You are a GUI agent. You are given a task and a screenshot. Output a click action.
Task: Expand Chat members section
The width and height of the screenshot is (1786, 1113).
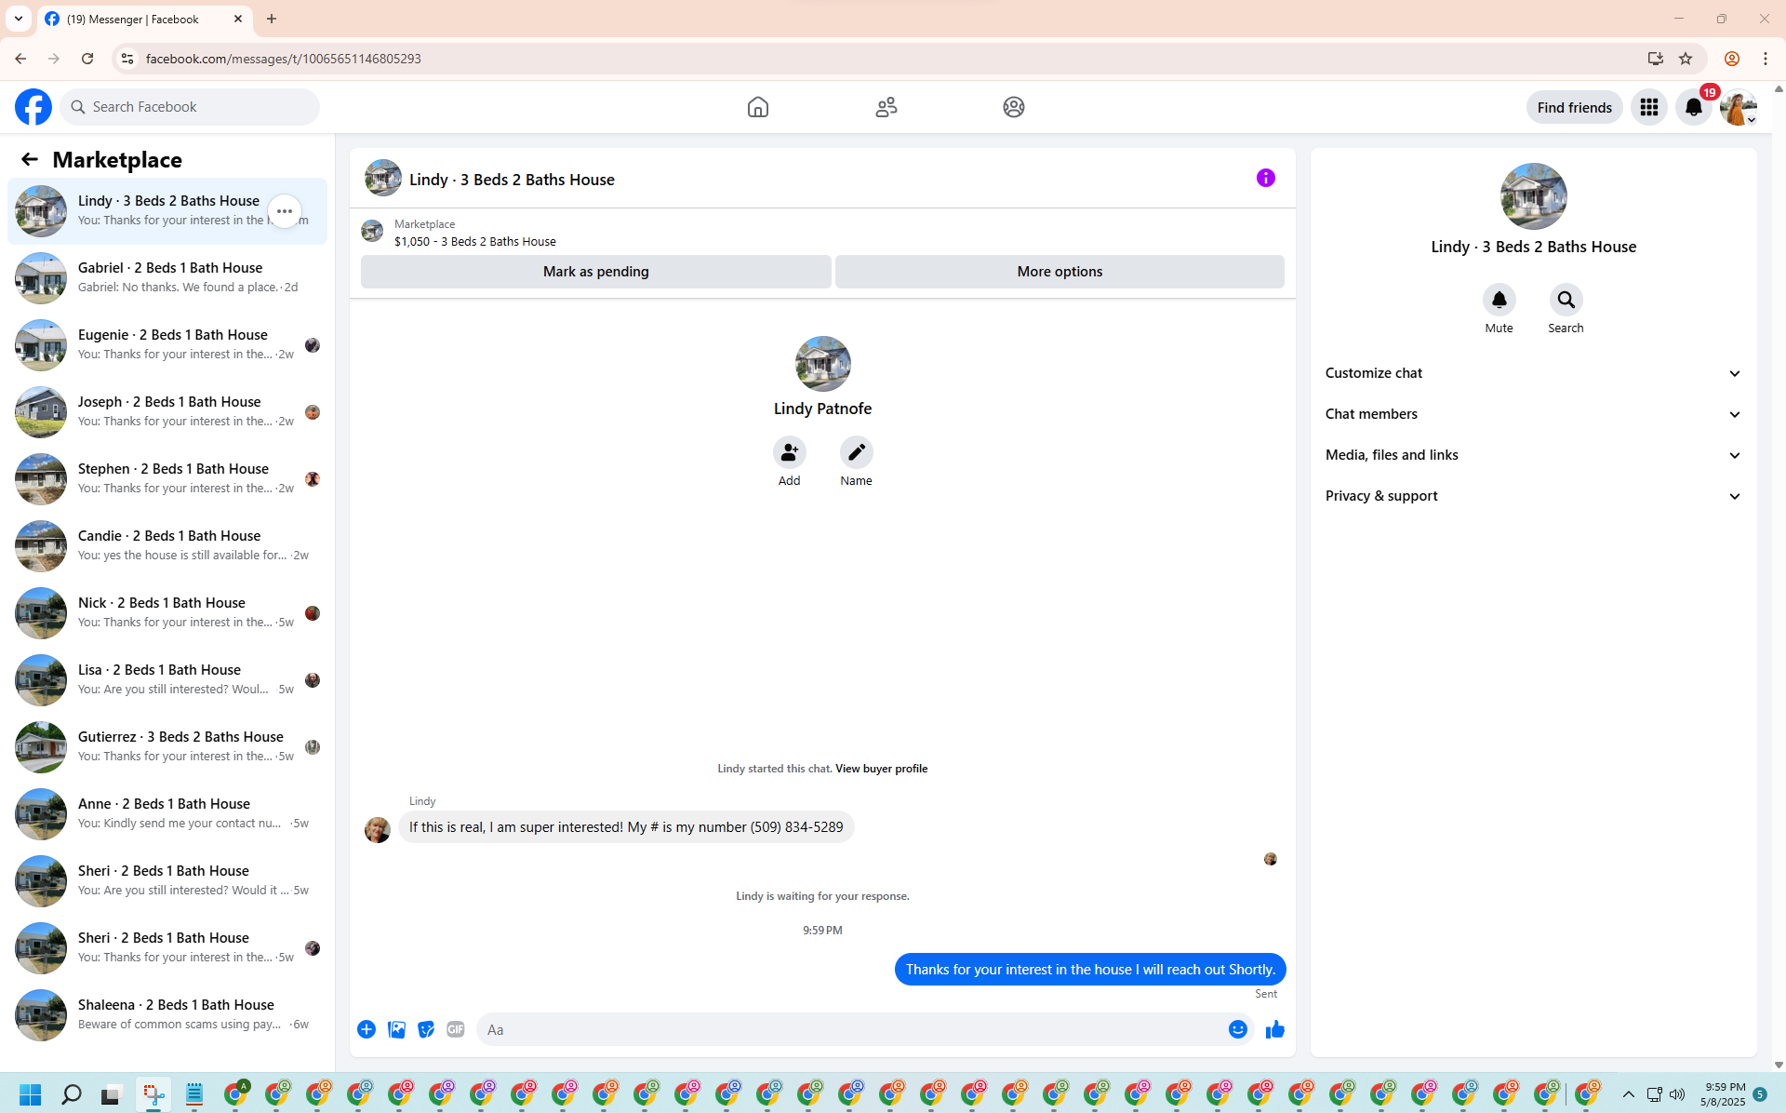[1534, 414]
